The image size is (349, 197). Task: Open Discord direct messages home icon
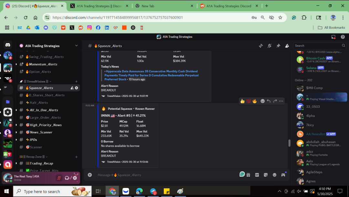[8, 45]
